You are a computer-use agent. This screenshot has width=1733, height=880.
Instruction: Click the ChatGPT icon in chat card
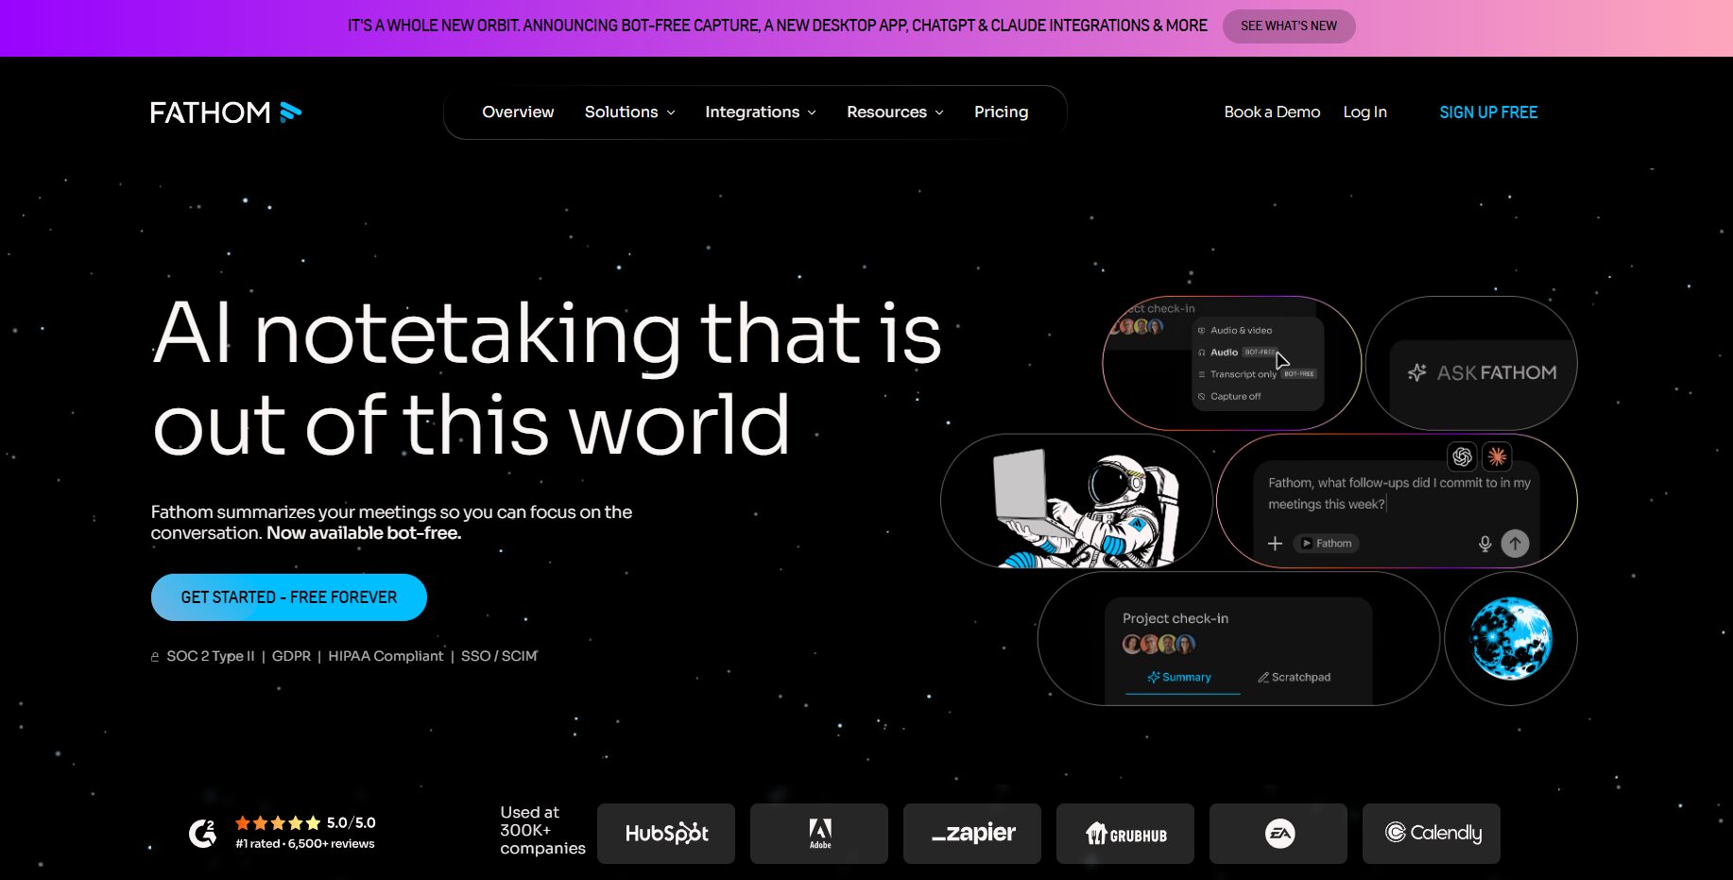1462,457
